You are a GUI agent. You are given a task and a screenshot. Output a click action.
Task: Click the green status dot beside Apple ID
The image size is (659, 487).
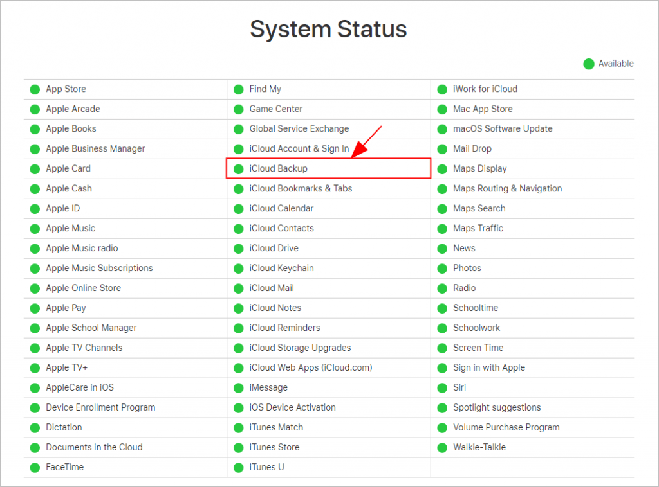pyautogui.click(x=35, y=209)
